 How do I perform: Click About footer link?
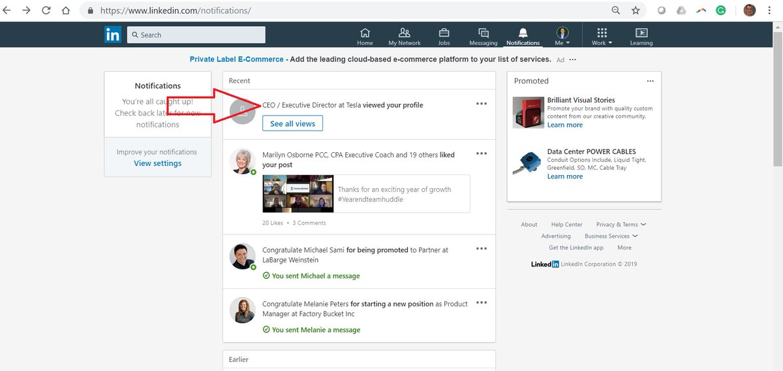(529, 225)
